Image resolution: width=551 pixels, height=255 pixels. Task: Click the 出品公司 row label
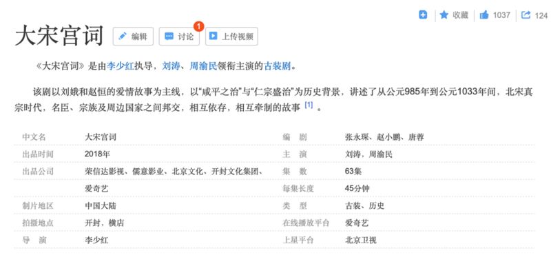coord(38,172)
